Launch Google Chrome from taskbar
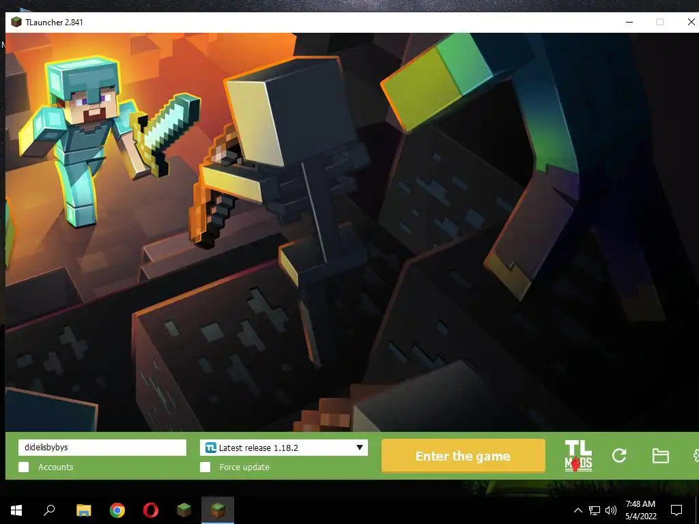Image resolution: width=699 pixels, height=524 pixels. coord(117,510)
